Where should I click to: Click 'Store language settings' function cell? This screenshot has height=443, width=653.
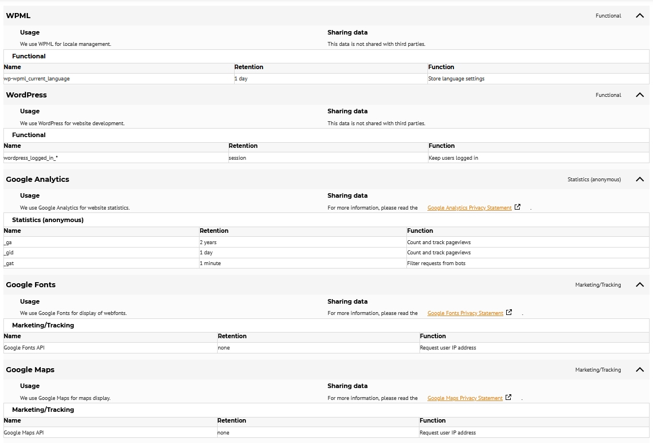(x=538, y=79)
